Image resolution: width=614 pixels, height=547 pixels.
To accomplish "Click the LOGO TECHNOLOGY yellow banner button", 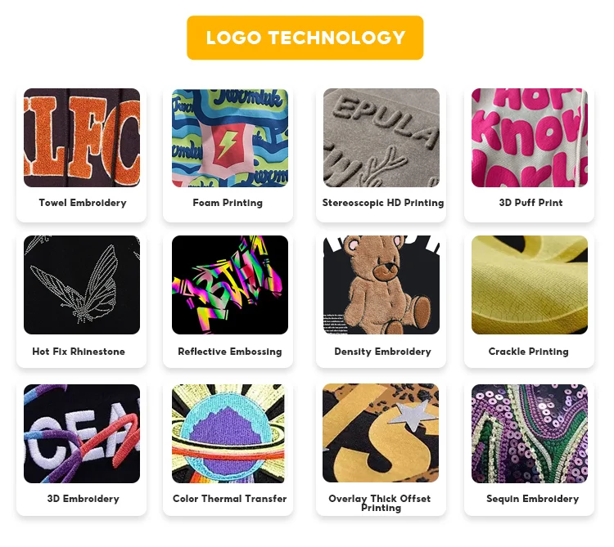I will tap(305, 38).
